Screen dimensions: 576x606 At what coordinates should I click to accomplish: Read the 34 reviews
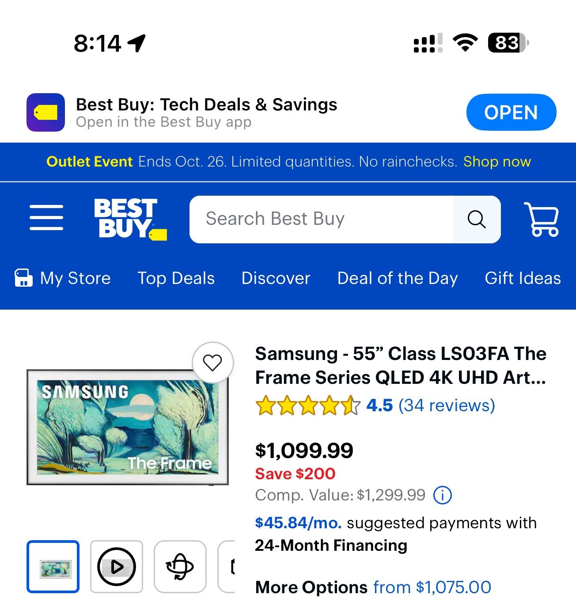pos(447,405)
